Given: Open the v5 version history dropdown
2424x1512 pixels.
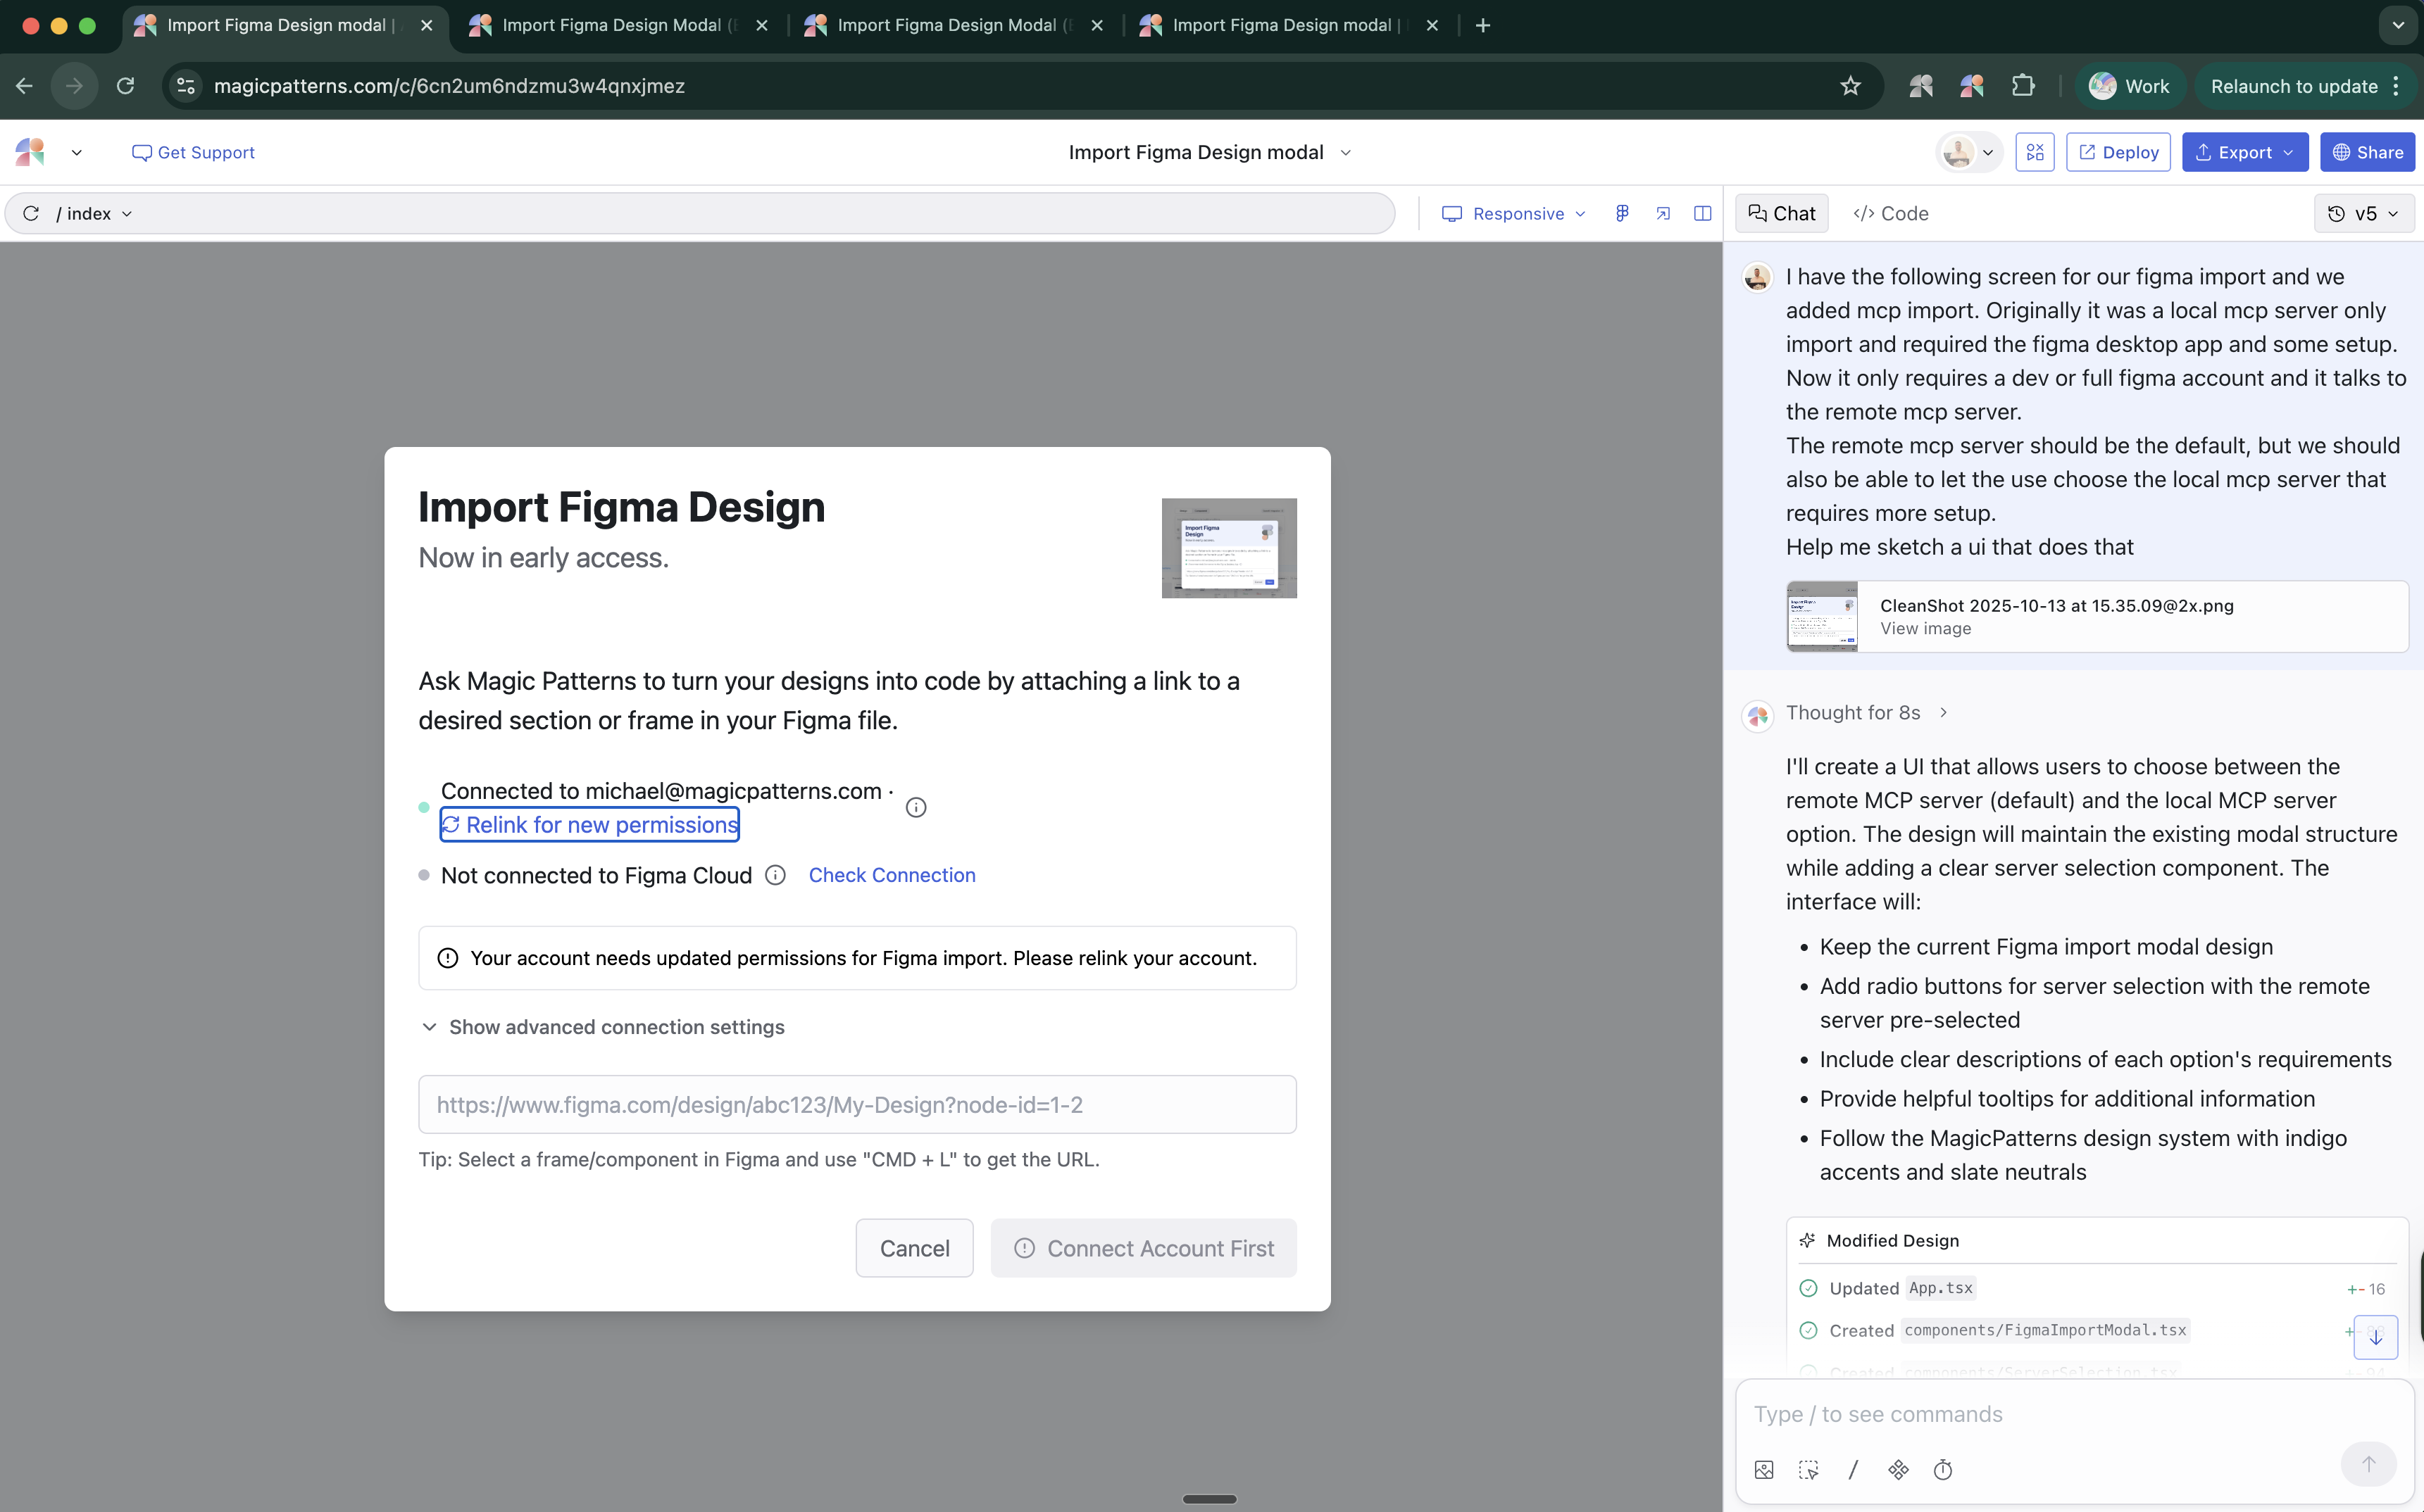Looking at the screenshot, I should click(2363, 213).
